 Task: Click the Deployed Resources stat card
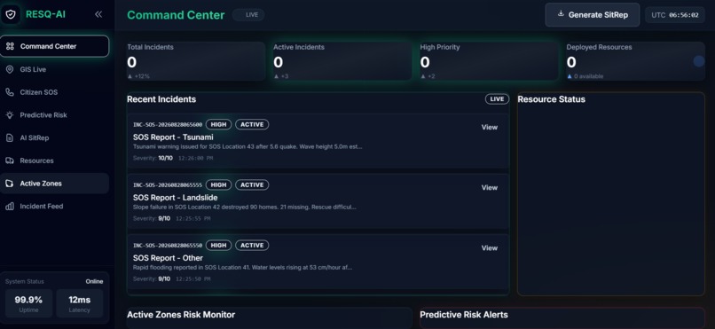click(x=636, y=61)
